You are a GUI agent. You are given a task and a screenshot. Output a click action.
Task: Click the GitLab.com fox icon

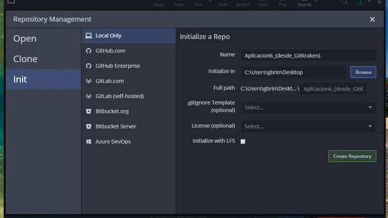click(x=89, y=81)
